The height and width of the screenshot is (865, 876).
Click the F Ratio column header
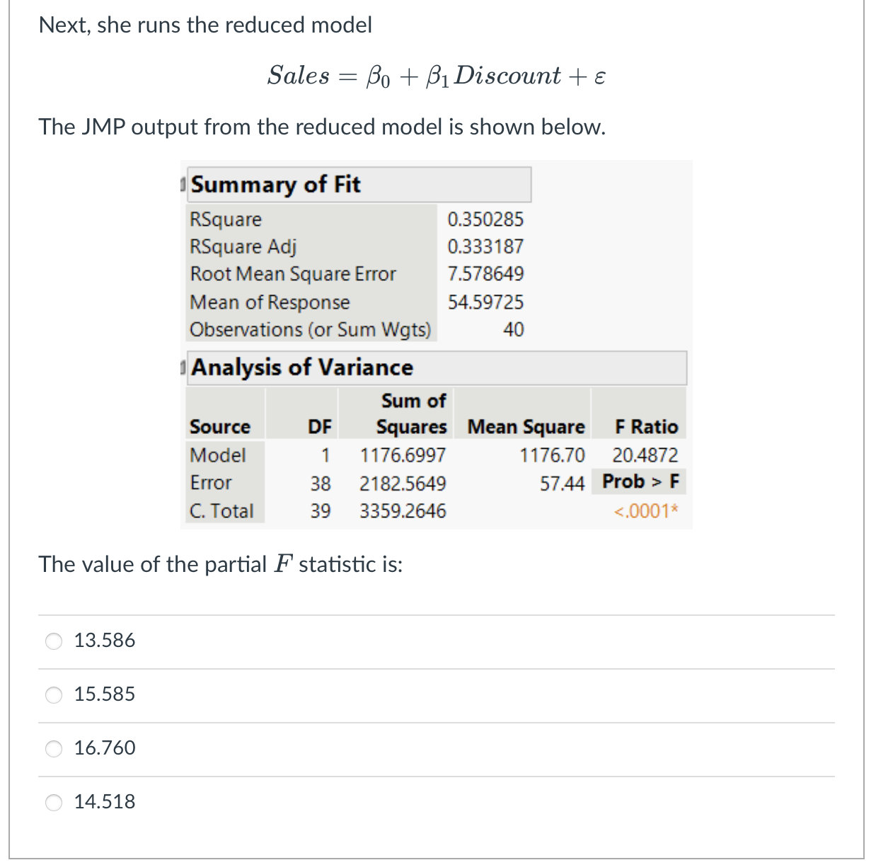click(x=646, y=426)
